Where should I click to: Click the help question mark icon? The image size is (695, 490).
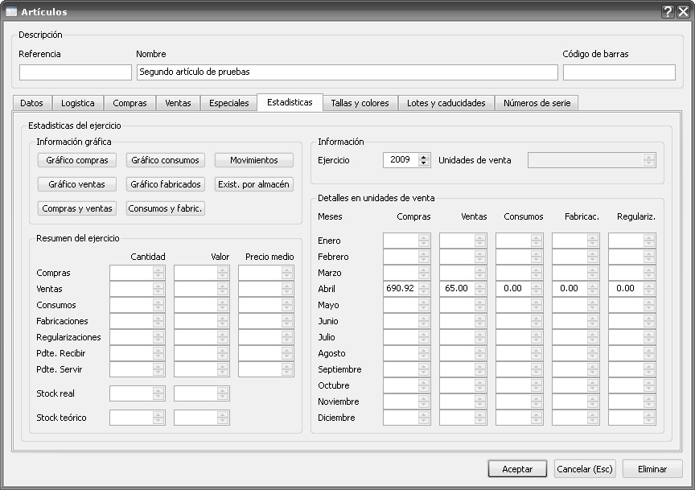[x=668, y=11]
